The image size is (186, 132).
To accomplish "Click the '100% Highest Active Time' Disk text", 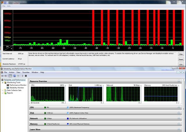I will [79, 113].
